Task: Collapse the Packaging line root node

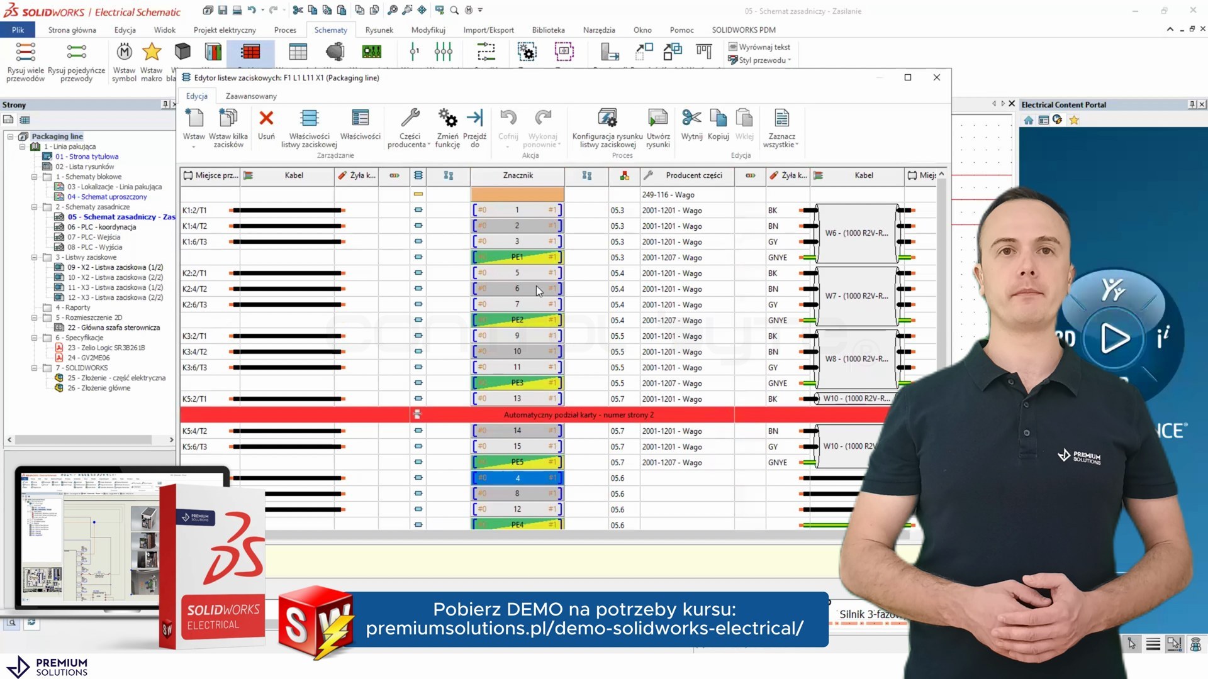Action: (11, 136)
